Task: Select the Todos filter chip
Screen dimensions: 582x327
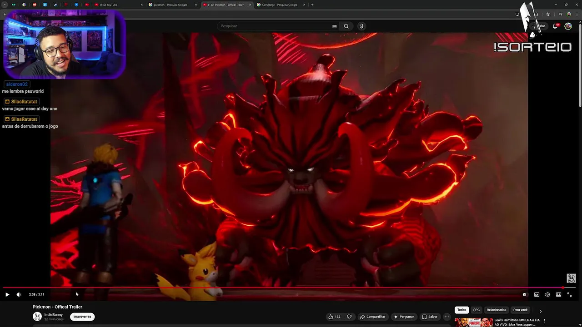Action: [x=462, y=310]
